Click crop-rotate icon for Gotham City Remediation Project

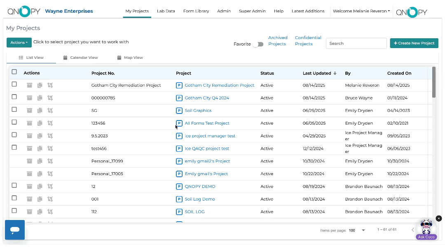(50, 85)
